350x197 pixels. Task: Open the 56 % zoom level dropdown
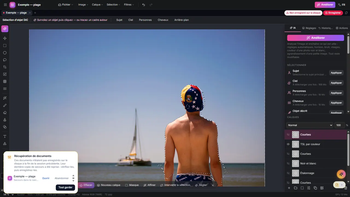8,194
